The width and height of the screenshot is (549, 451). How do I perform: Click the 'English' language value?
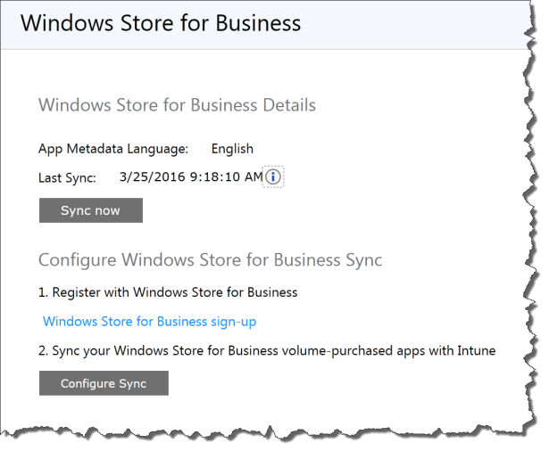coord(232,149)
